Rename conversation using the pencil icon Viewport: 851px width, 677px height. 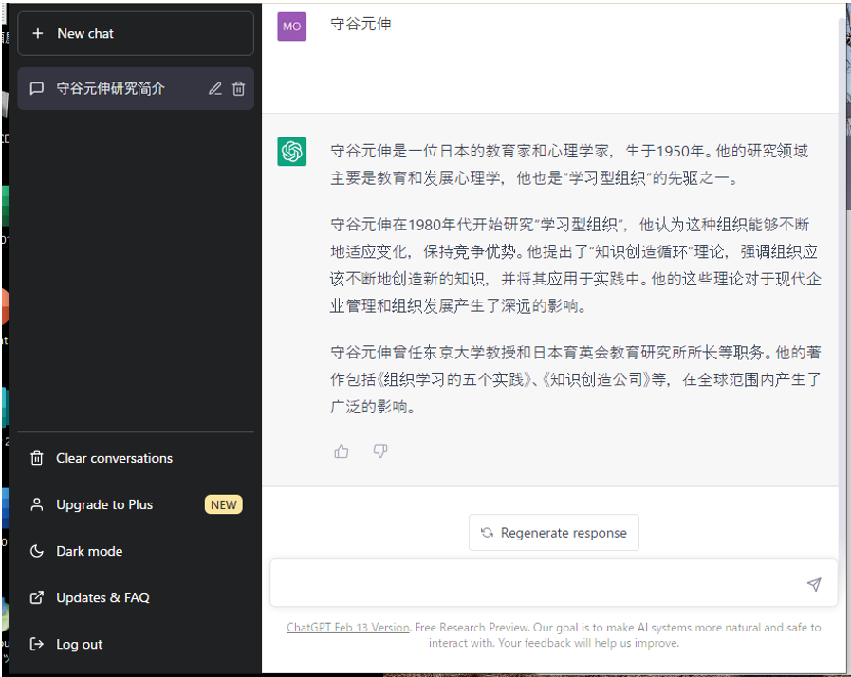coord(215,88)
